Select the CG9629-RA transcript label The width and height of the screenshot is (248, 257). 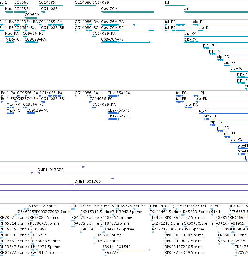[x=35, y=39]
